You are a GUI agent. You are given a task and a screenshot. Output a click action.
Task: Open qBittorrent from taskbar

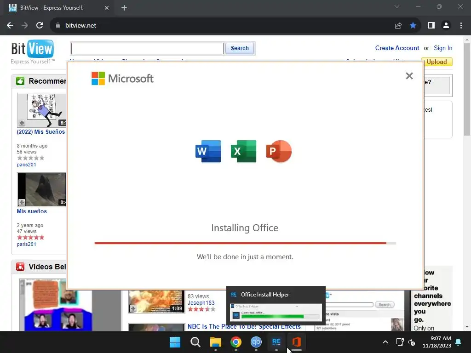coord(256,342)
